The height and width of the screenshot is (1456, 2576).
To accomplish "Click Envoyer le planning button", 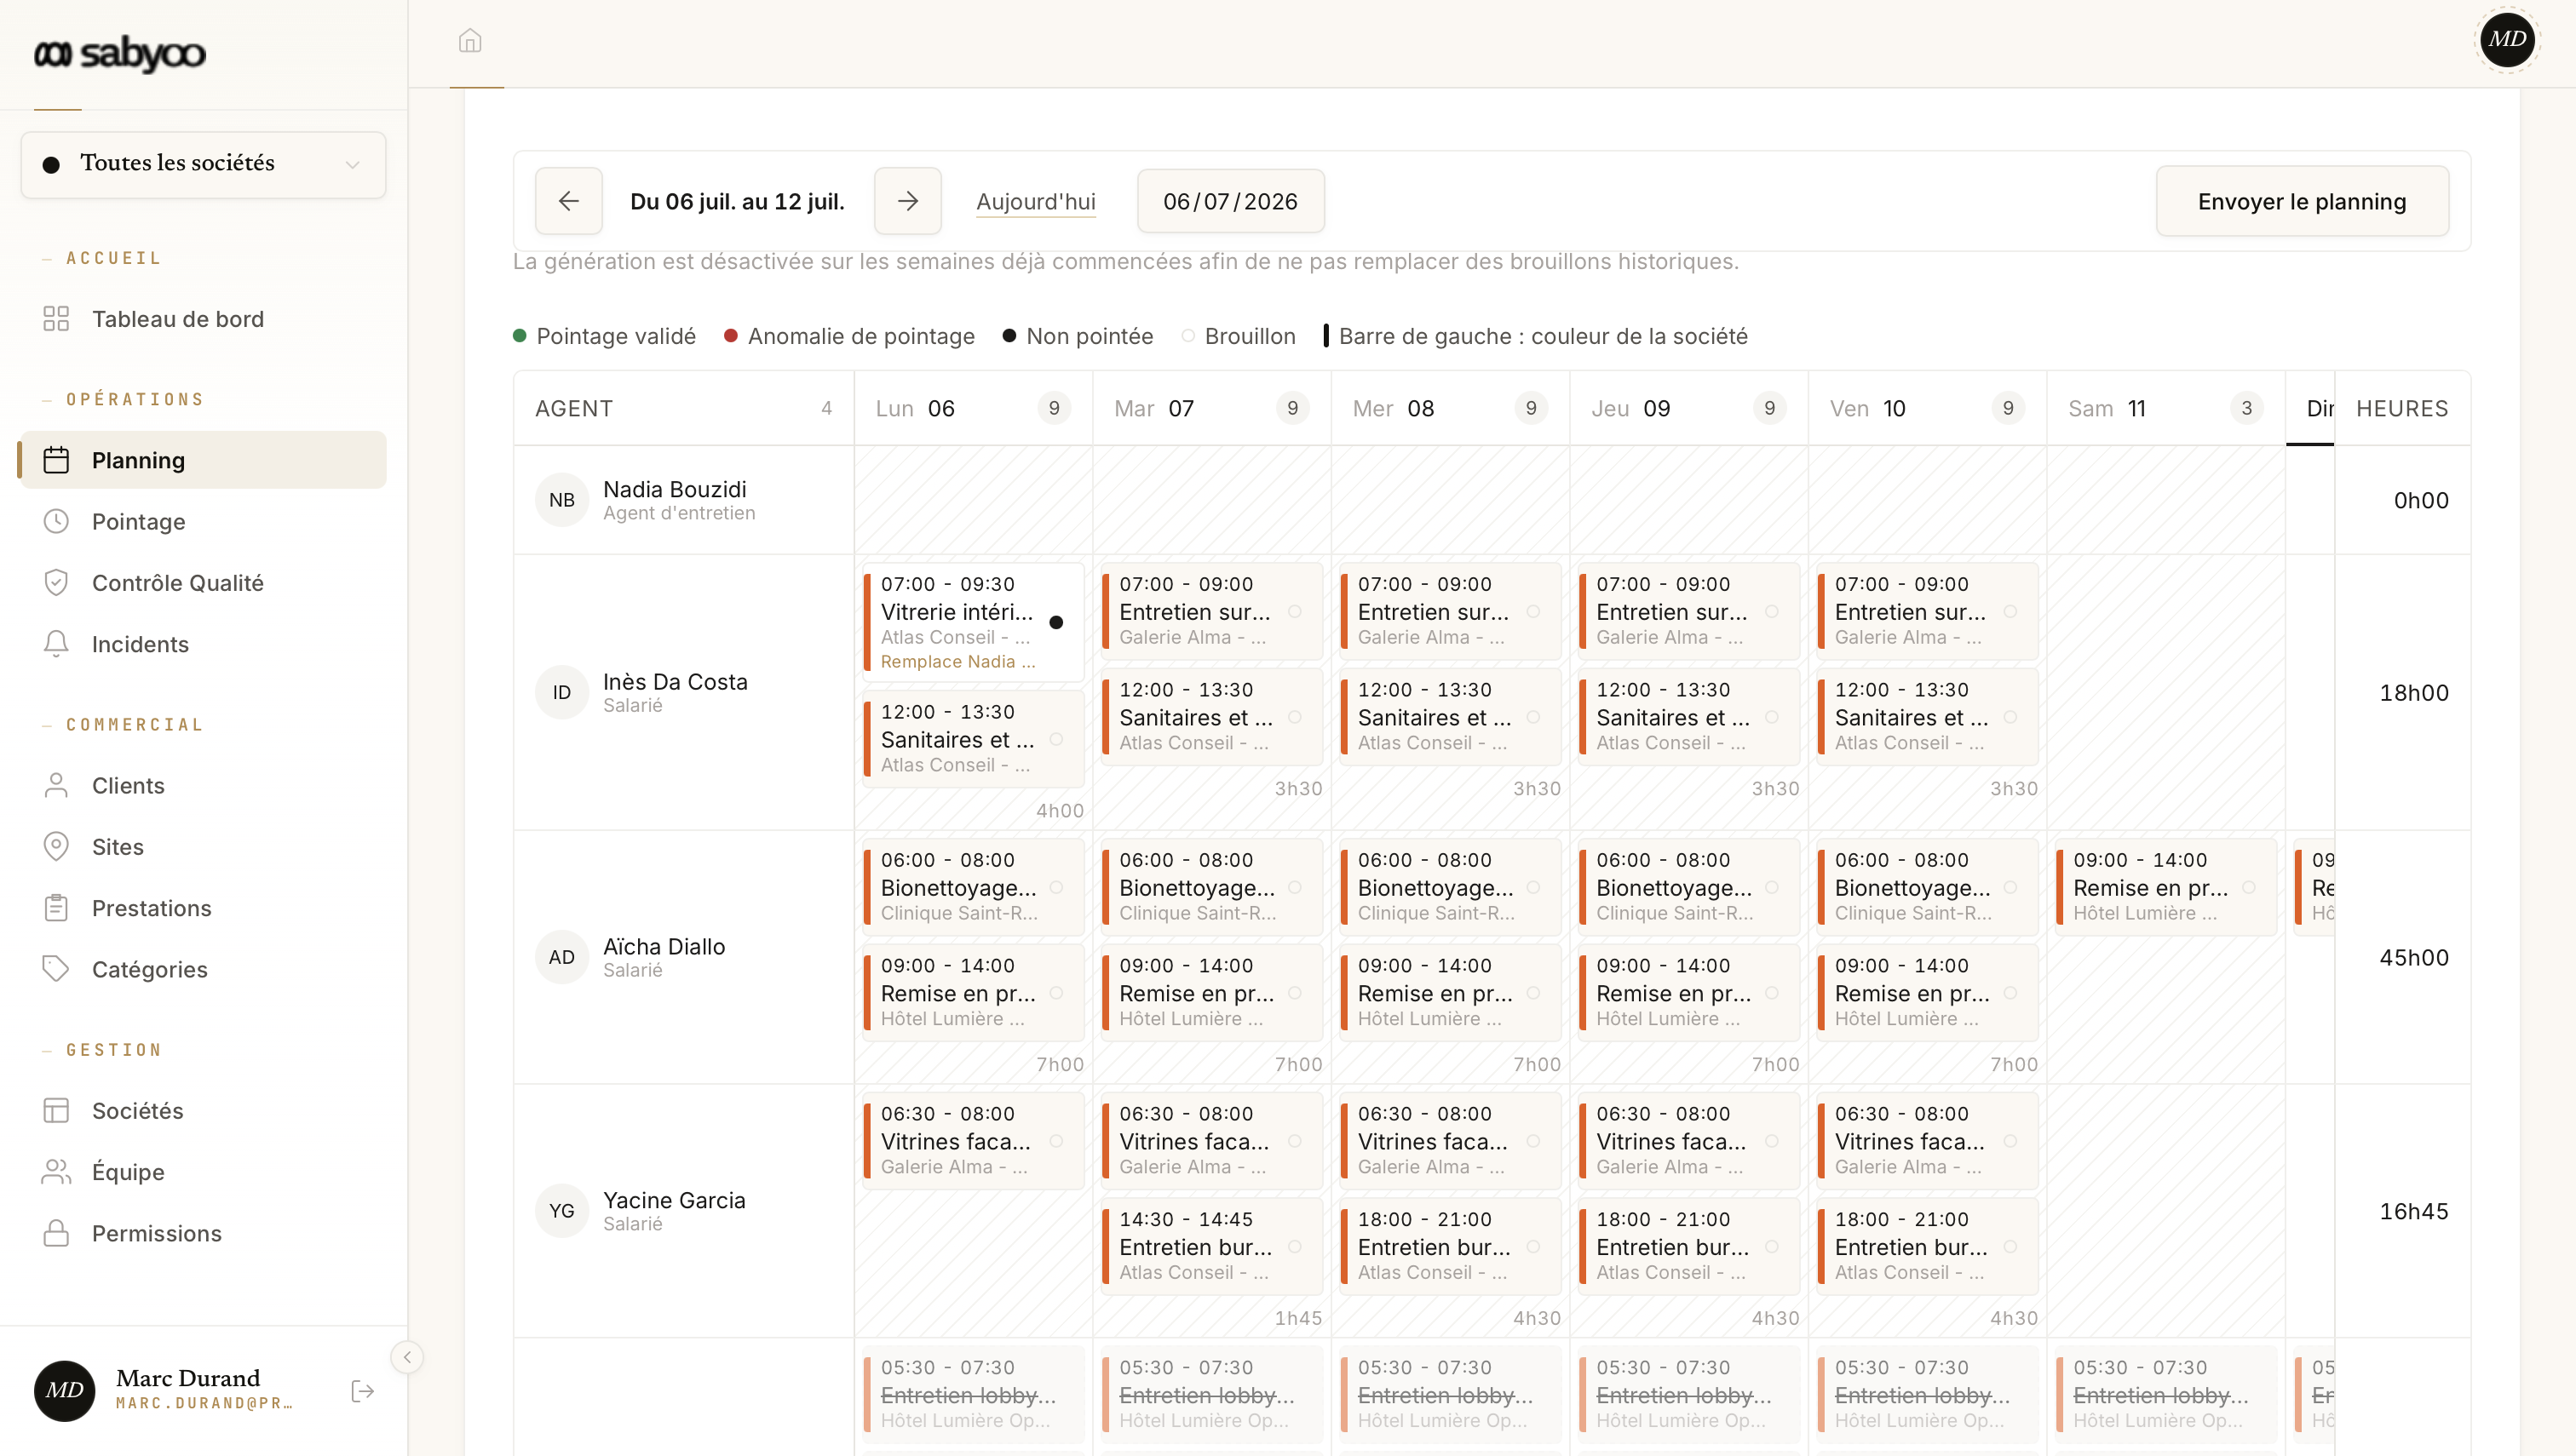I will coord(2302,201).
